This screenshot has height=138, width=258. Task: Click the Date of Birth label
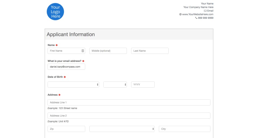(x=55, y=77)
